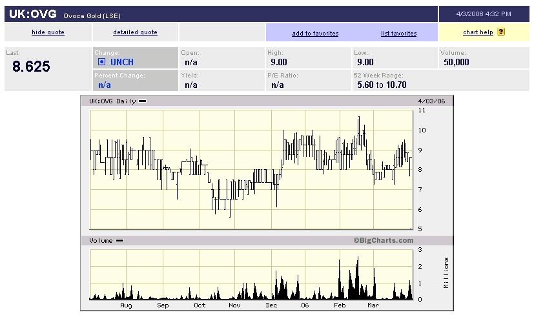Screen dimensions: 534x319
Task: Click the Volume legend line marker
Action: click(119, 240)
